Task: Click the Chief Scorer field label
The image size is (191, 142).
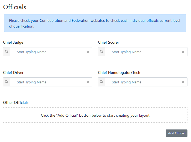Action: pos(109,43)
